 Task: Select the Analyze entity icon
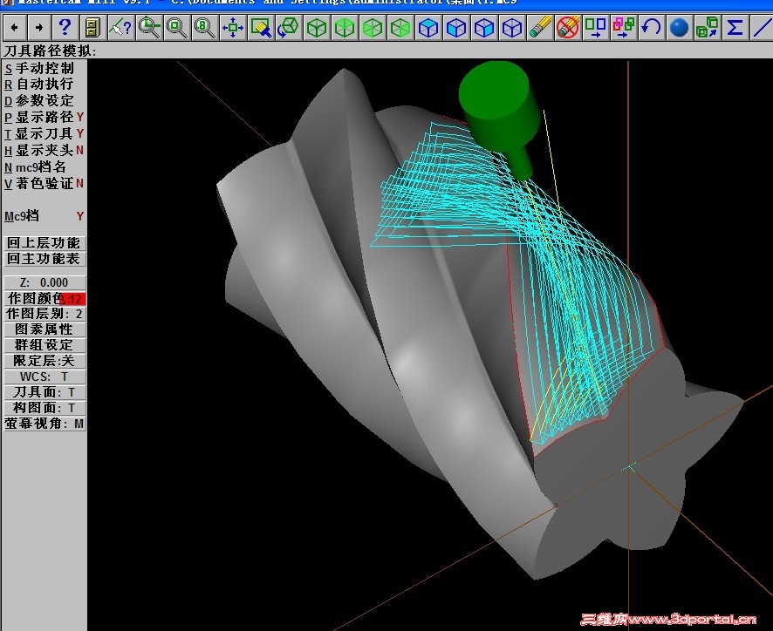point(121,28)
